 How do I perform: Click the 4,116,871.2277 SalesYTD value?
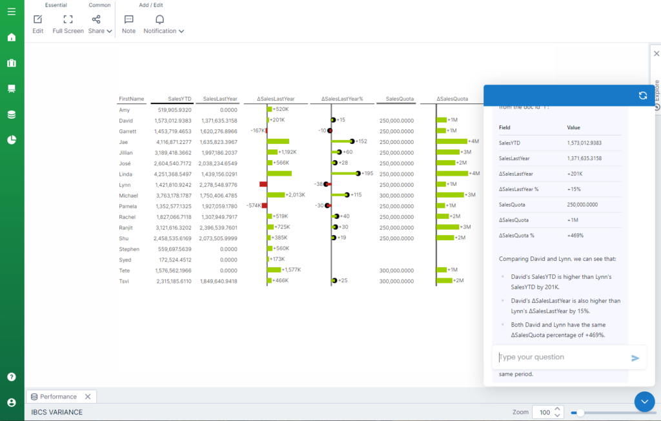point(174,142)
